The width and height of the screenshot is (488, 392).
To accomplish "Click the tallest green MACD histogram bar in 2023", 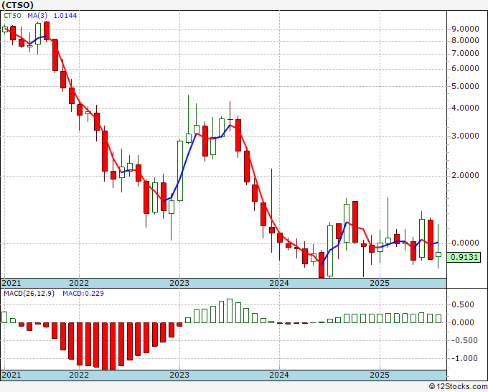I will 230,311.
